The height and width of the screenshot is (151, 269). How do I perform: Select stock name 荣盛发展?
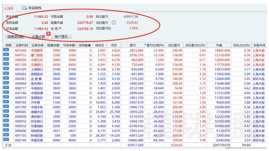point(37,140)
